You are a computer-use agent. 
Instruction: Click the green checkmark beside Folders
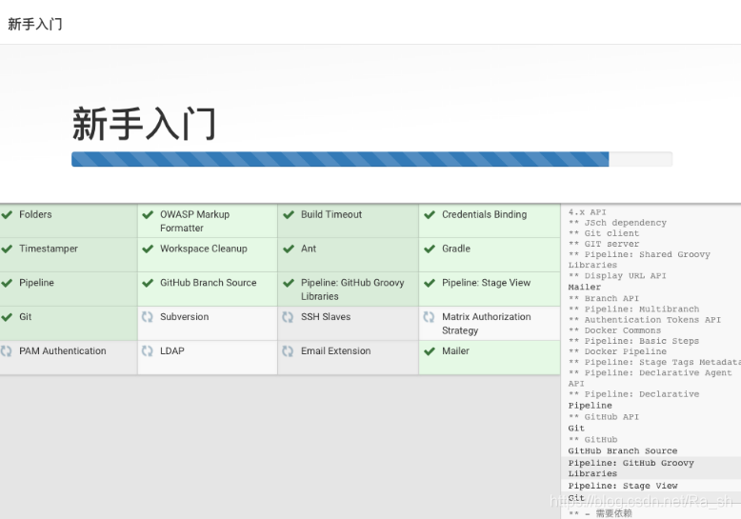point(7,215)
